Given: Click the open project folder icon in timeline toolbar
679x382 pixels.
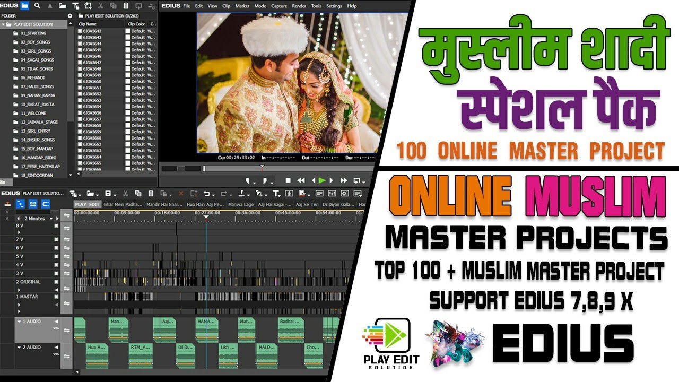Looking at the screenshot, I should point(91,194).
